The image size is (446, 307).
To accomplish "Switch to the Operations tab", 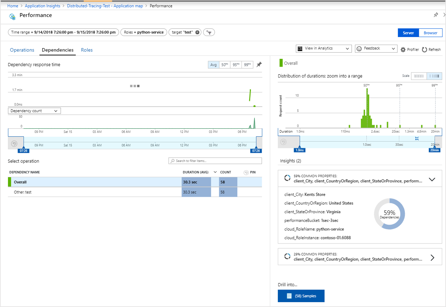I will pos(22,50).
